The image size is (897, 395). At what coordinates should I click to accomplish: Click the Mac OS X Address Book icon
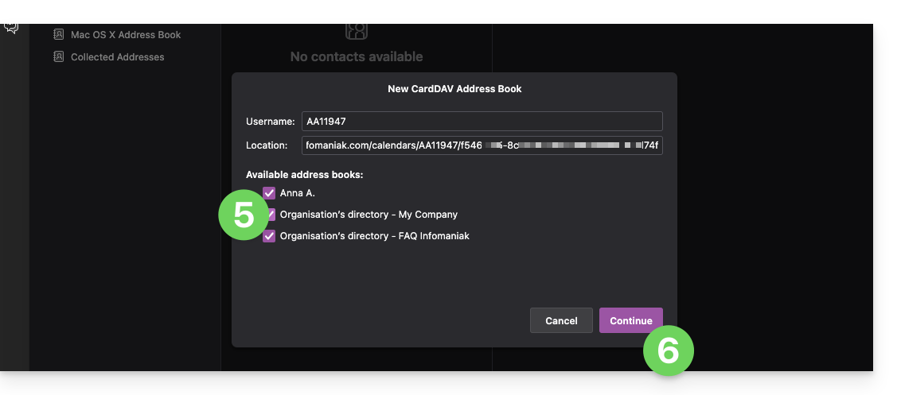58,35
